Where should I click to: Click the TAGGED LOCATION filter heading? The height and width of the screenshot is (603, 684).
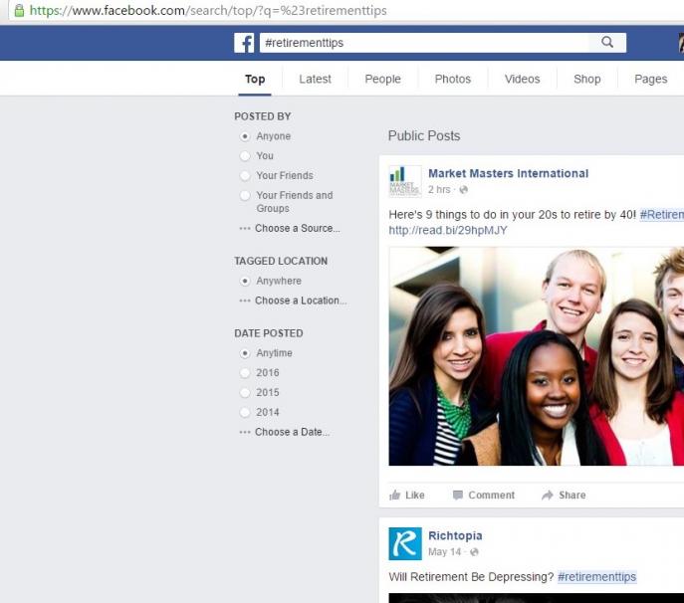281,261
